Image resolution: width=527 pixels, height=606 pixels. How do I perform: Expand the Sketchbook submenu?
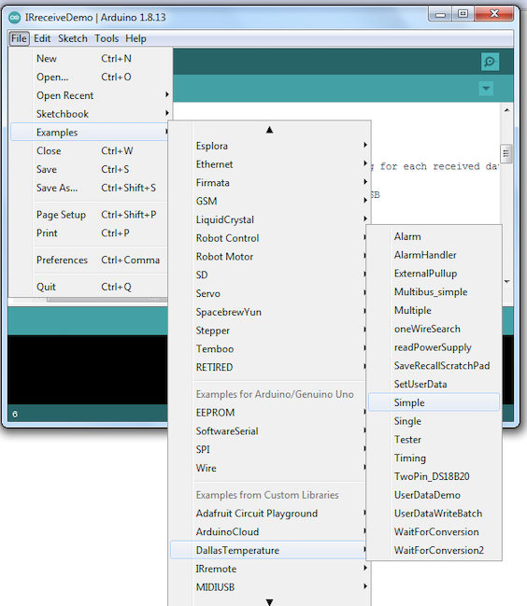(x=92, y=114)
